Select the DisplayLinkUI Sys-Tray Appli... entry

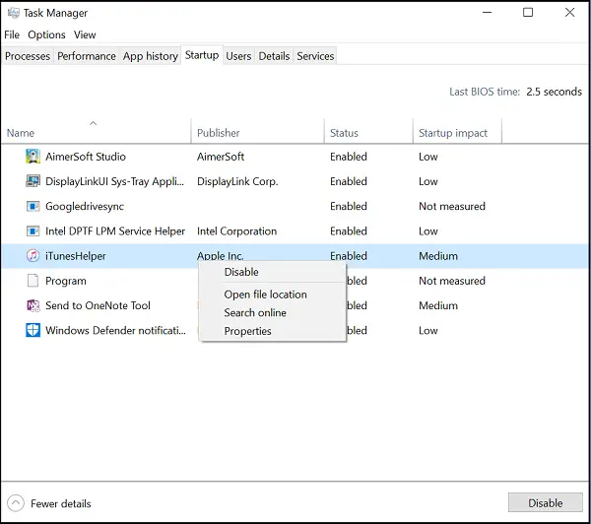(x=114, y=181)
